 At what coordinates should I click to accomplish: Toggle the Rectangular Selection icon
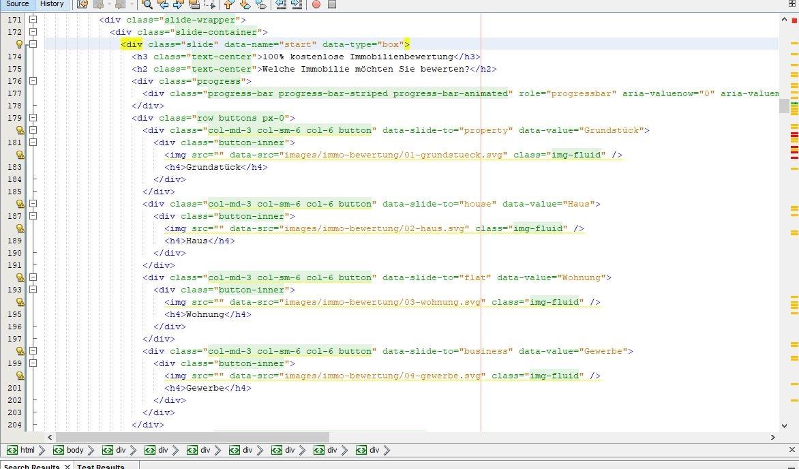click(210, 5)
